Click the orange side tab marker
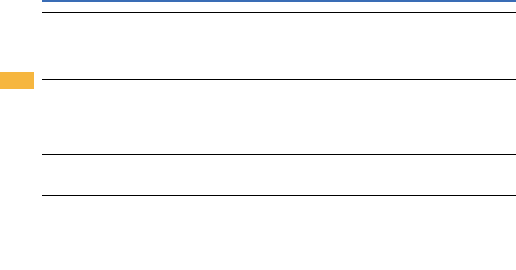The height and width of the screenshot is (270, 516). [x=17, y=80]
